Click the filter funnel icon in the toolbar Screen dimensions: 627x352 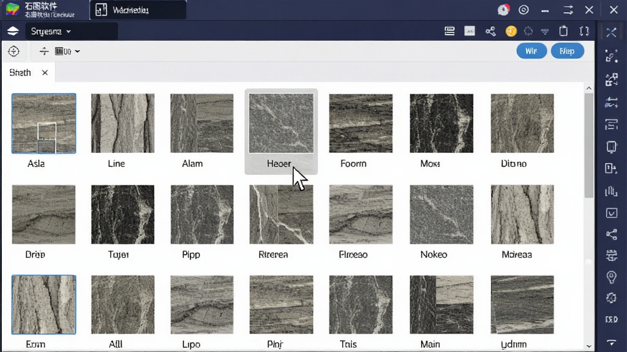pos(544,31)
